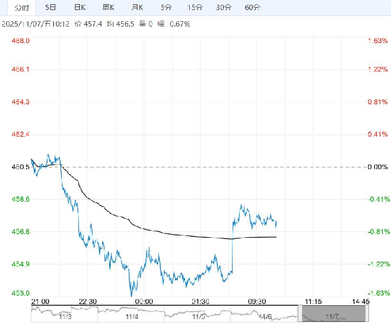Open the 60分 interval tab

[252, 8]
